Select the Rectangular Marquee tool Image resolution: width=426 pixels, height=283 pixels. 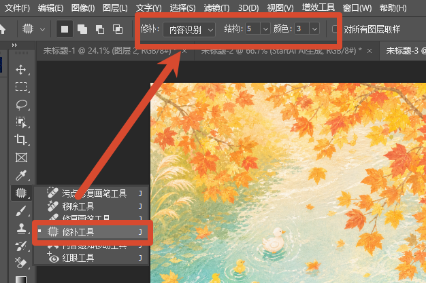point(21,87)
